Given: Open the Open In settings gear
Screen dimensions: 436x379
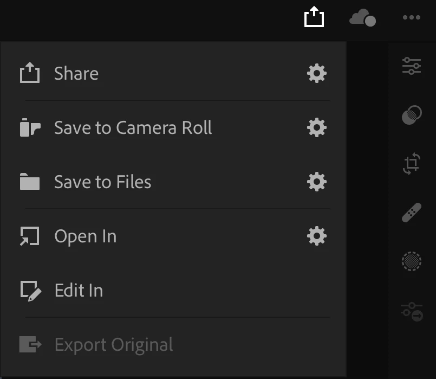Looking at the screenshot, I should click(x=316, y=236).
